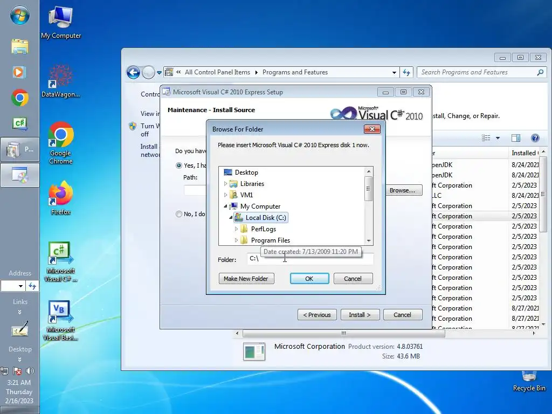Launch Google Chrome desktop shortcut

pos(60,142)
